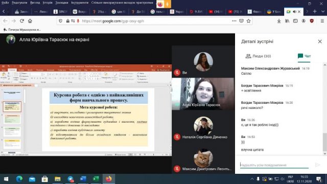Toggle the tracking protection shield icon
327x184 pixels.
coord(60,21)
